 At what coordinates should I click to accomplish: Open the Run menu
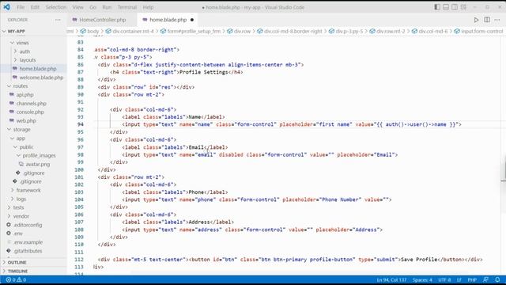(107, 7)
